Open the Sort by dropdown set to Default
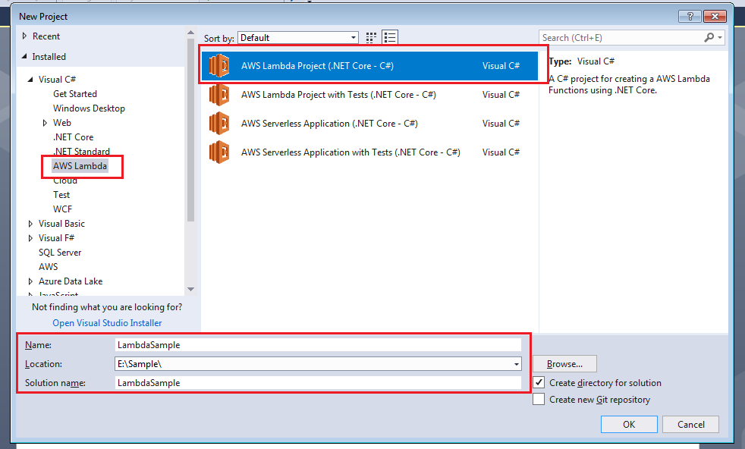745x449 pixels. tap(297, 36)
